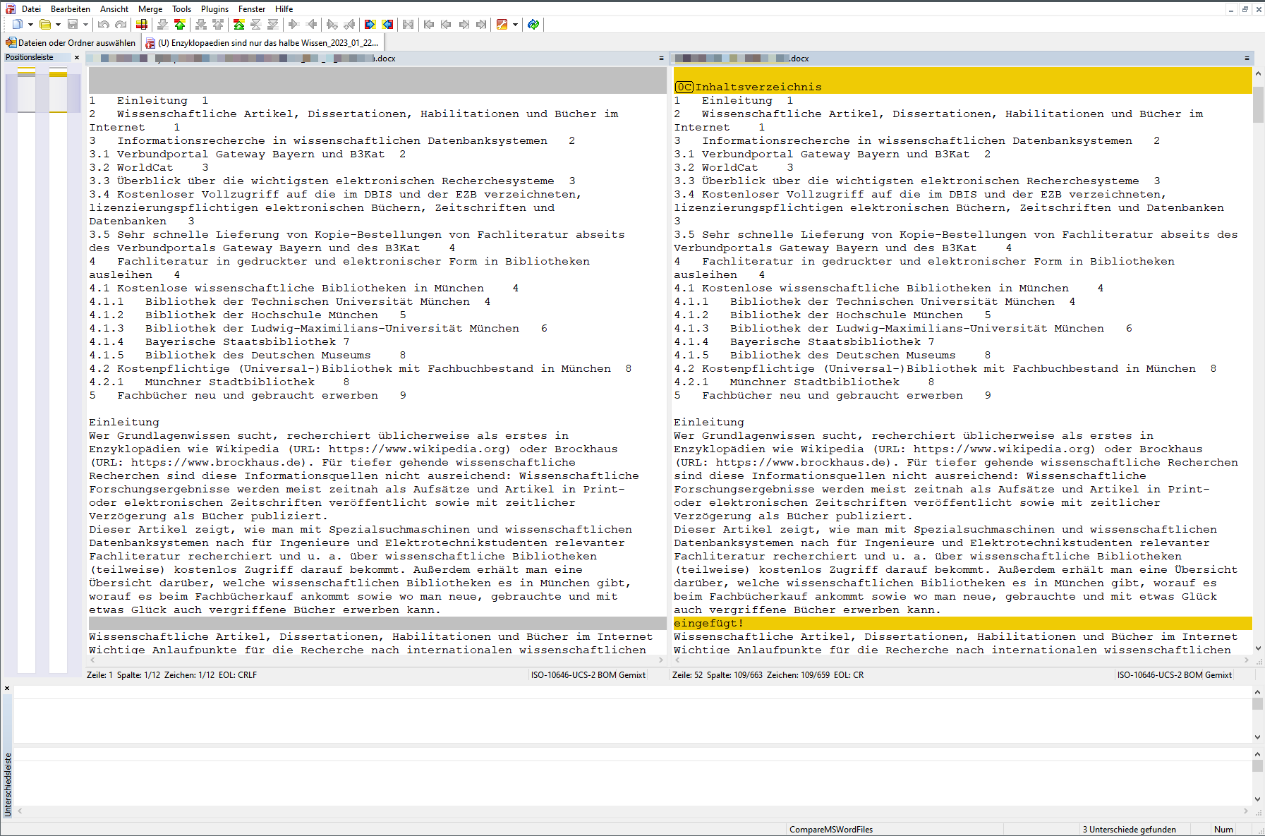Click Copy right and advance icon
1265x836 pixels.
tap(332, 25)
